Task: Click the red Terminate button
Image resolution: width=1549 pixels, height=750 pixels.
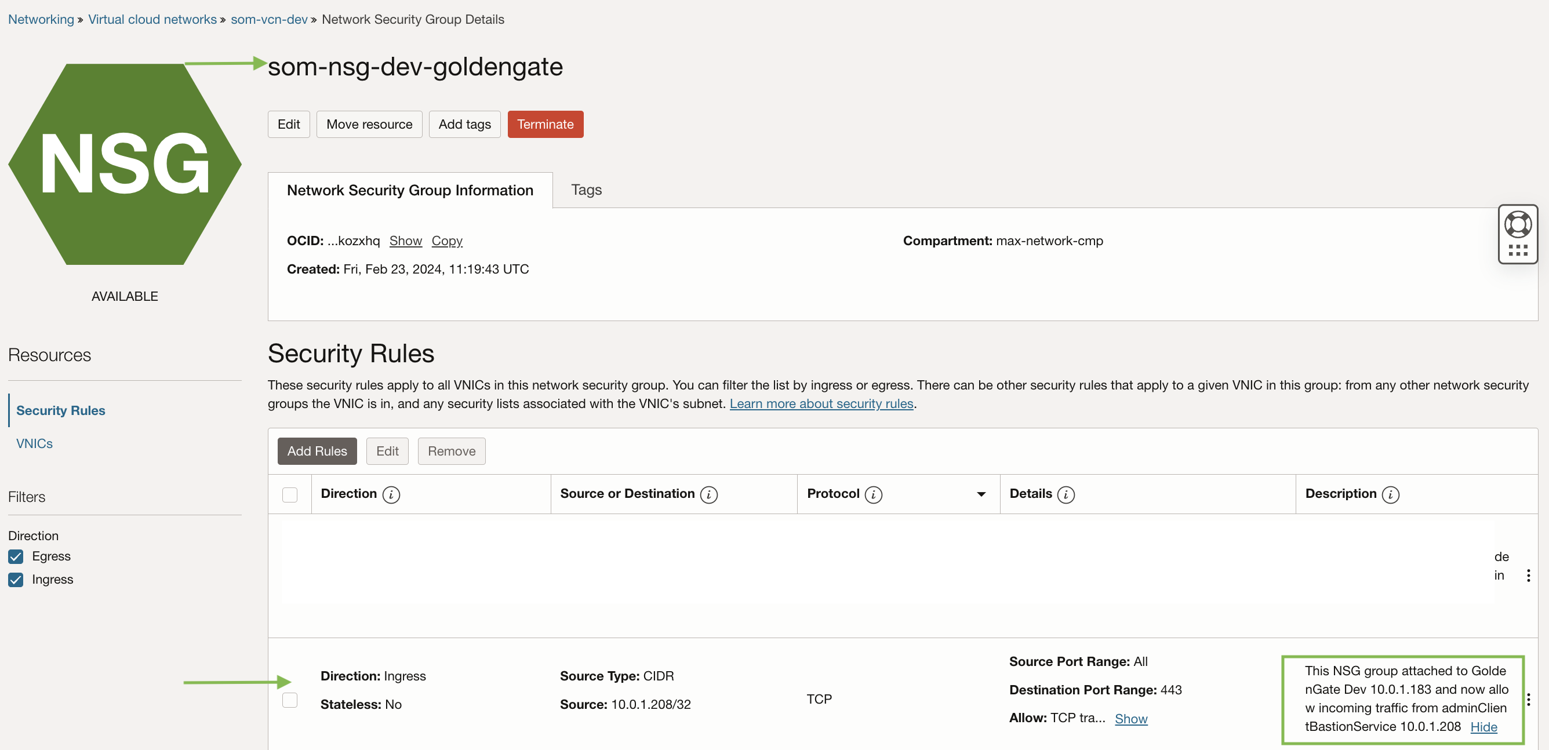Action: tap(545, 125)
